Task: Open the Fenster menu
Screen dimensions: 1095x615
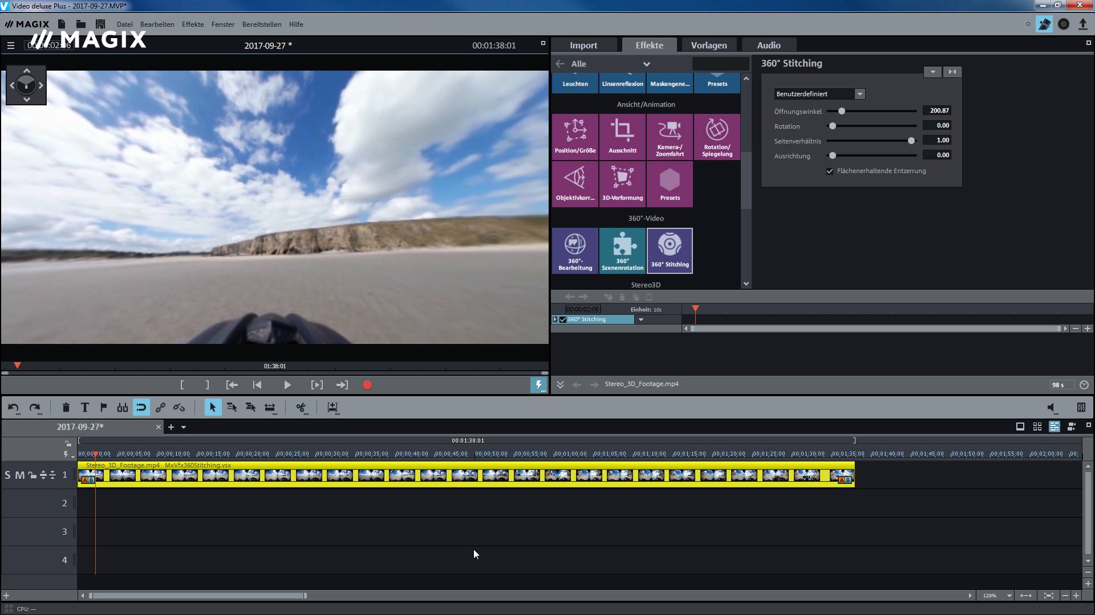Action: [223, 24]
